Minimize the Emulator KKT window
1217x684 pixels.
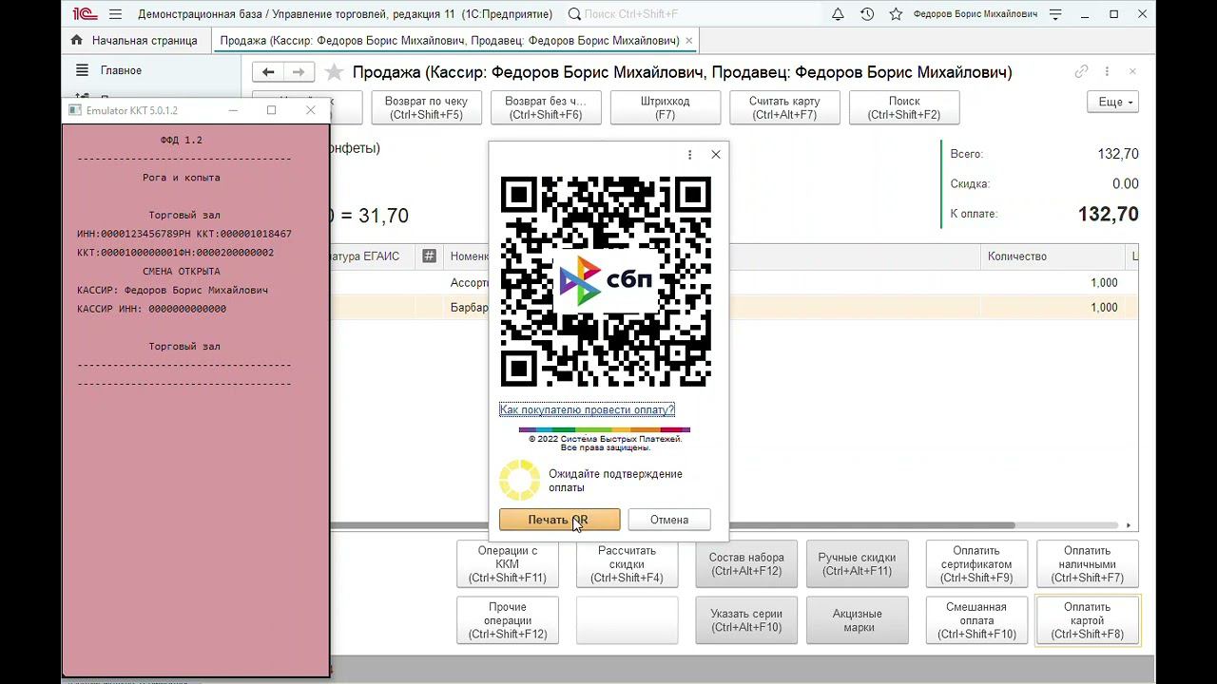coord(234,111)
